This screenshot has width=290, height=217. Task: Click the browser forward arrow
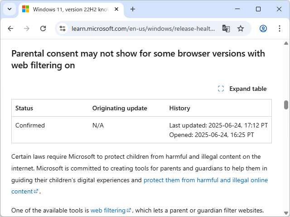pos(27,28)
